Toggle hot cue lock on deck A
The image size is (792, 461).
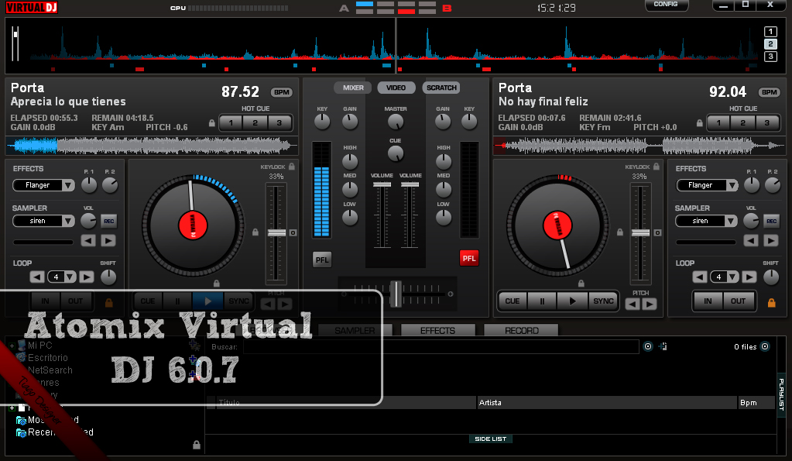pyautogui.click(x=212, y=123)
